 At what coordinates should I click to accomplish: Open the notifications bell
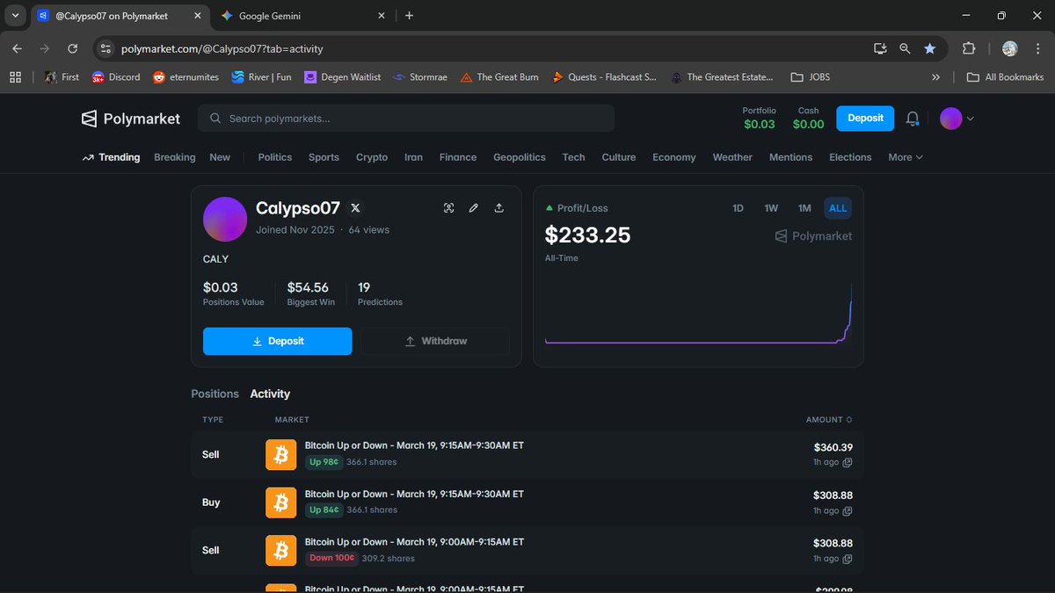[x=913, y=119]
